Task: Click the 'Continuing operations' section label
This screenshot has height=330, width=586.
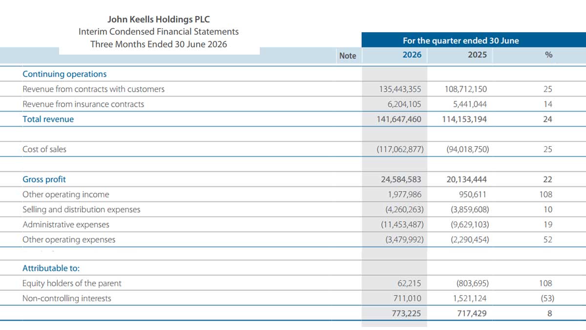Action: (64, 74)
